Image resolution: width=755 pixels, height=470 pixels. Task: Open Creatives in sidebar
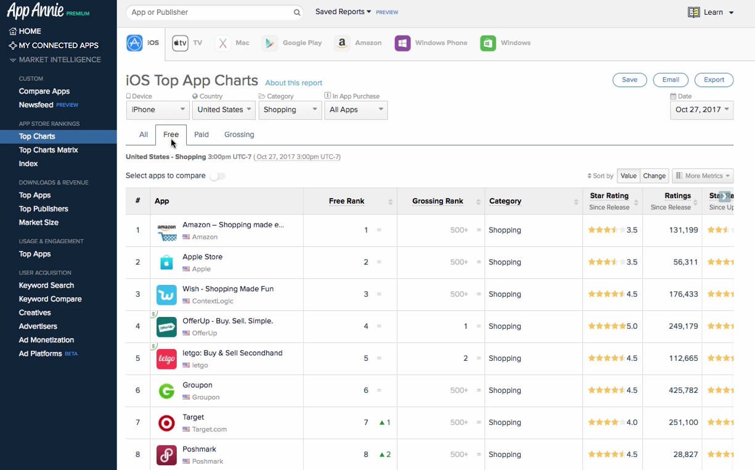[x=35, y=313]
